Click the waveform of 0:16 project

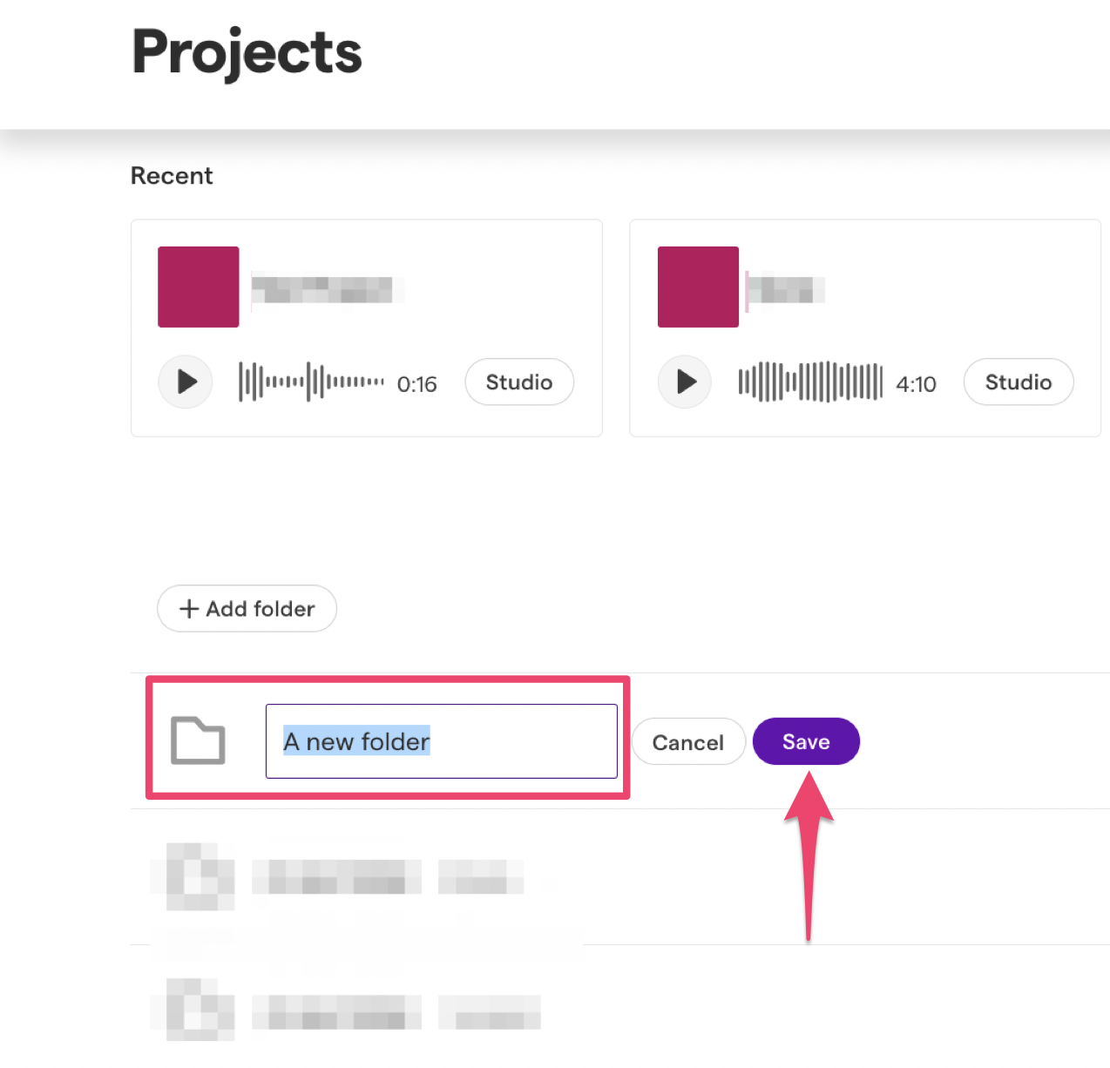point(311,382)
